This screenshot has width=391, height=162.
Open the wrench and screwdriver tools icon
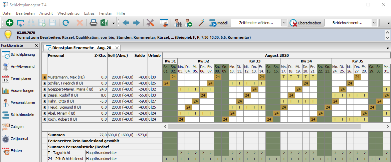pyautogui.click(x=151, y=23)
